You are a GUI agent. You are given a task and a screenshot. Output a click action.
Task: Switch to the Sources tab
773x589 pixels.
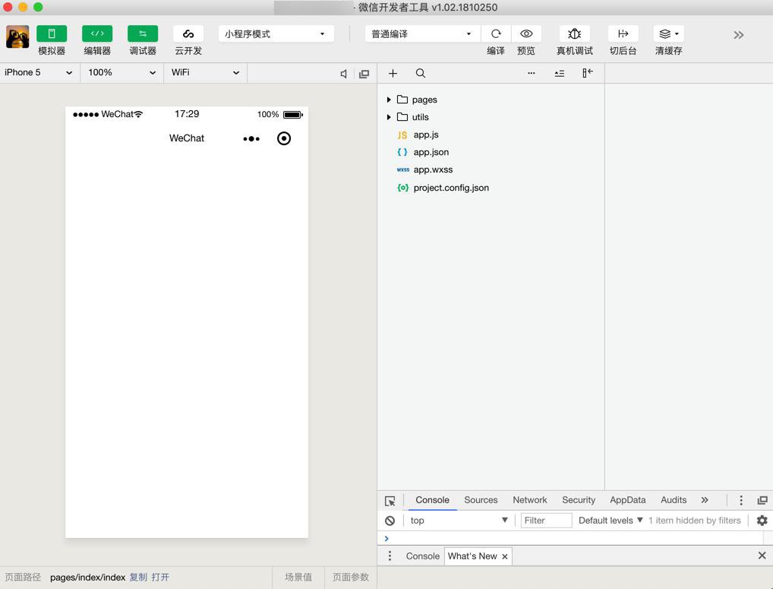(481, 500)
